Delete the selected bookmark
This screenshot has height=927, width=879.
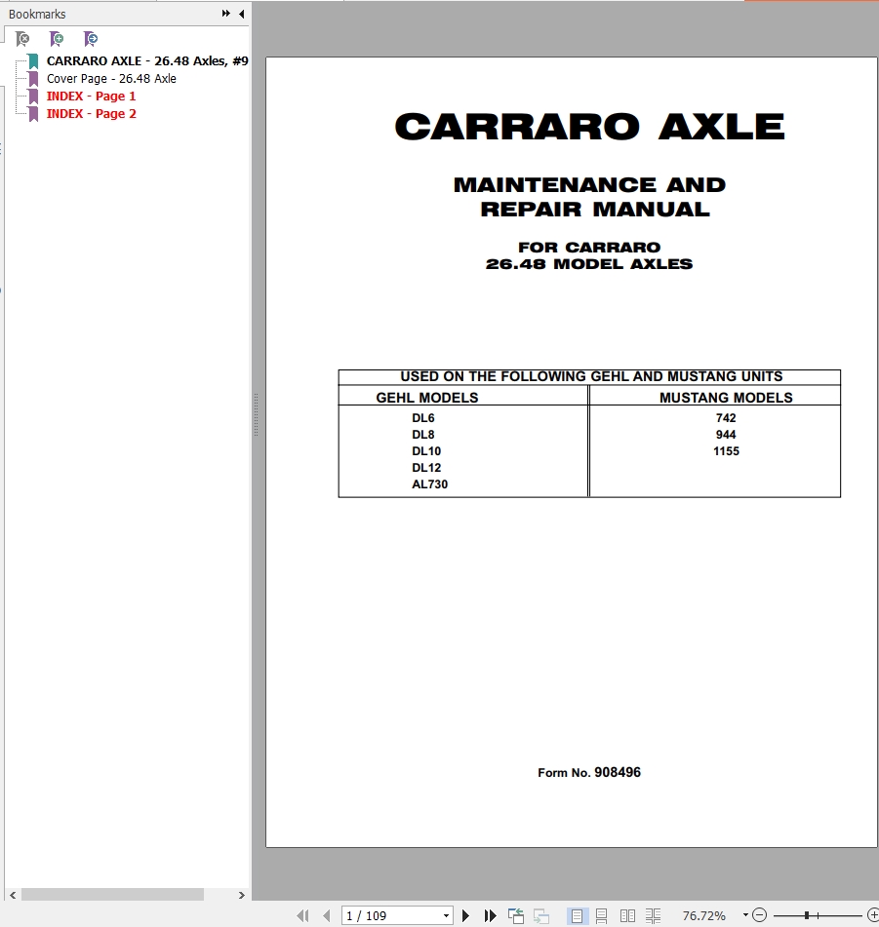click(22, 39)
